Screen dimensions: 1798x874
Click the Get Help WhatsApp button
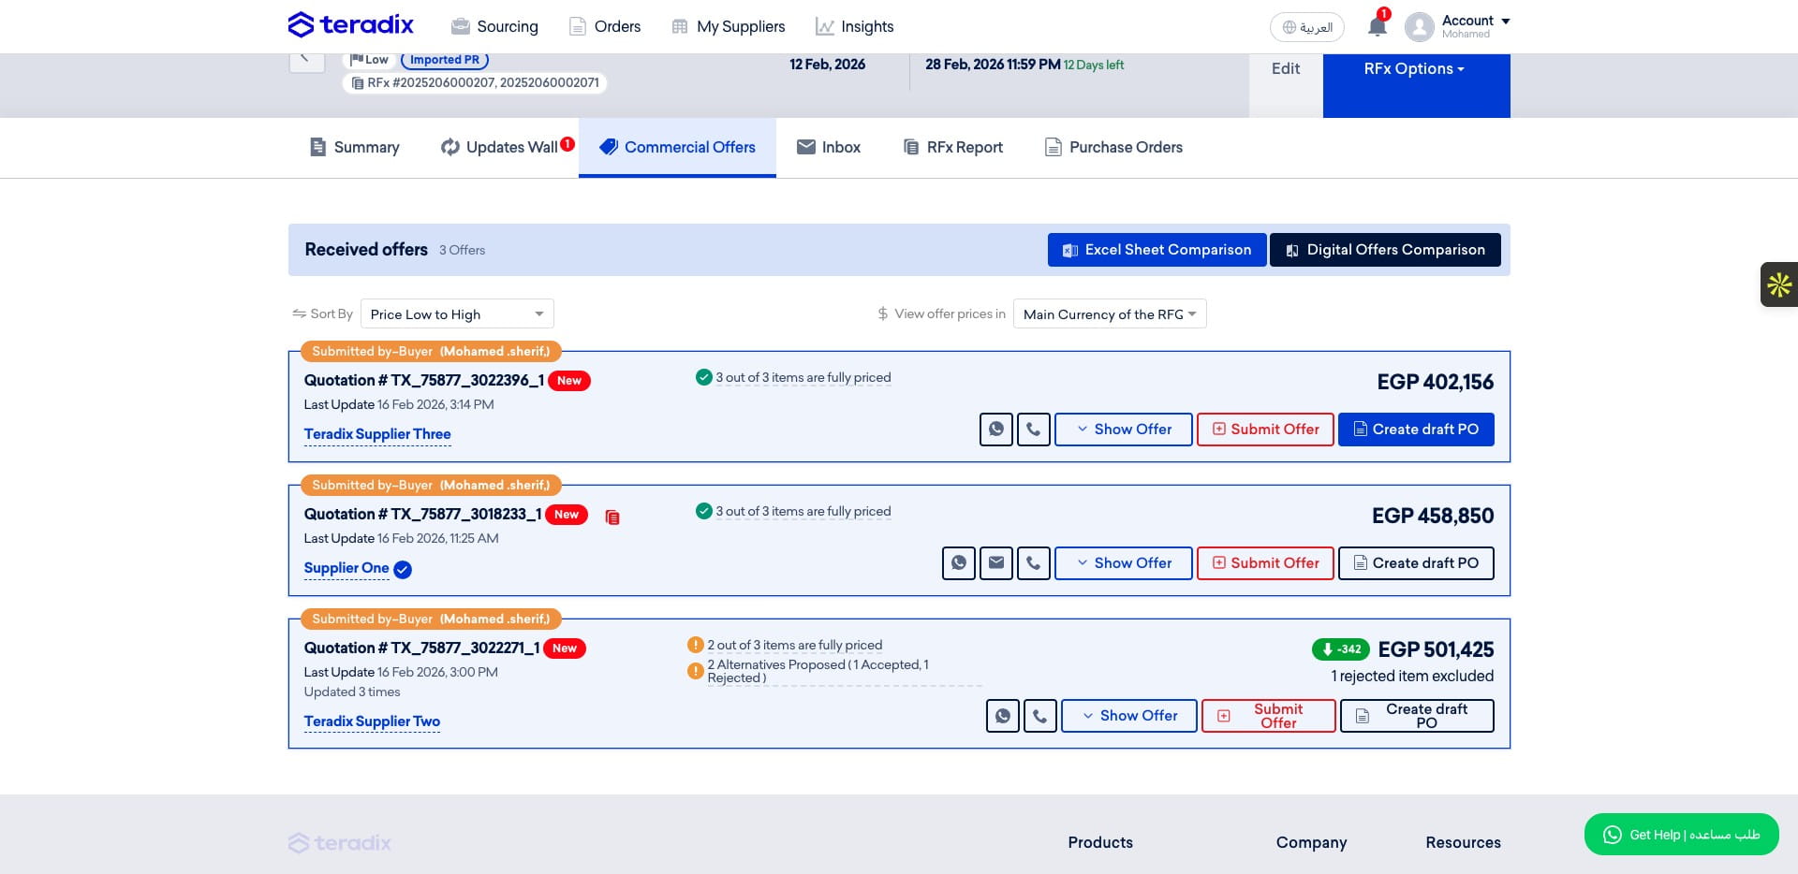[x=1682, y=835]
